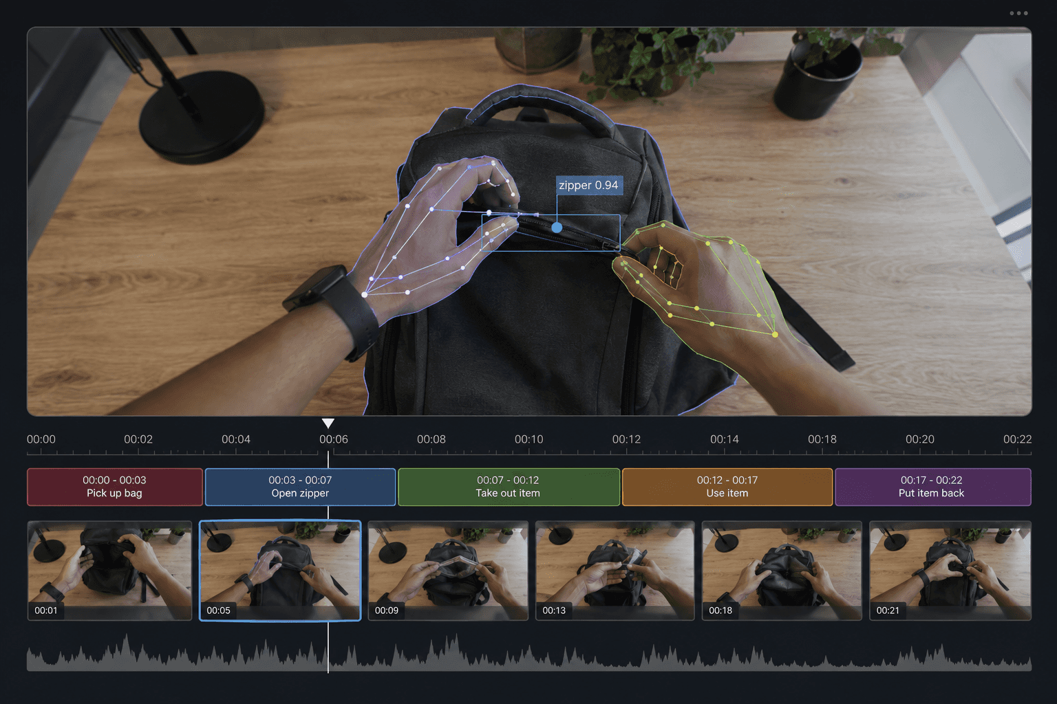
Task: Open the 00:13 frame thumbnail
Action: [615, 571]
